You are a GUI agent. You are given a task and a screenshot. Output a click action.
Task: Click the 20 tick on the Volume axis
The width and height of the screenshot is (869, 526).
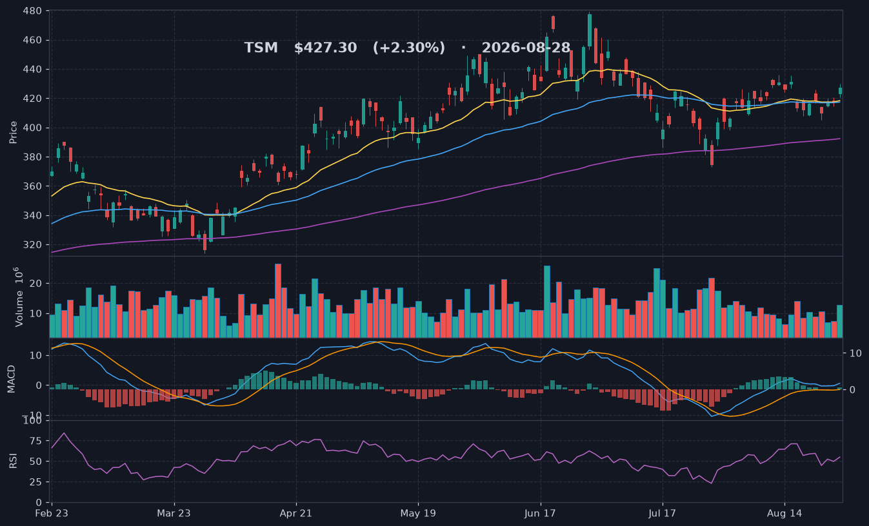pyautogui.click(x=36, y=284)
